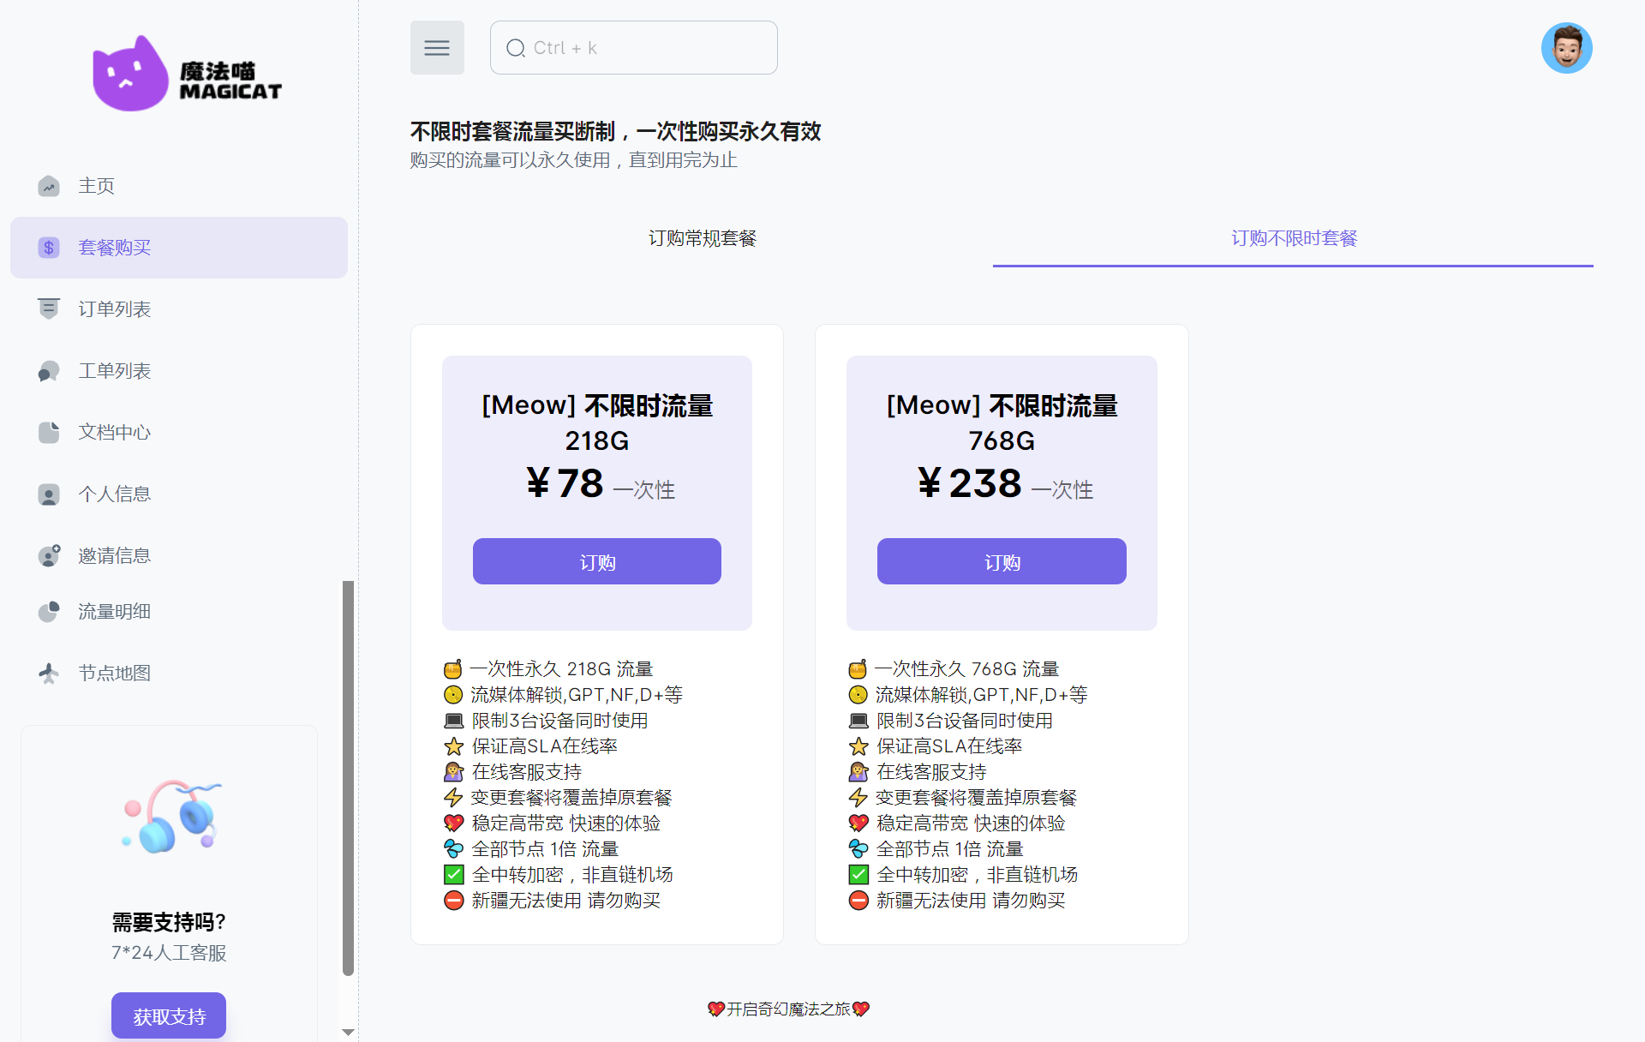Select the 邀请信息 invite icon
This screenshot has height=1042, width=1645.
[x=49, y=555]
